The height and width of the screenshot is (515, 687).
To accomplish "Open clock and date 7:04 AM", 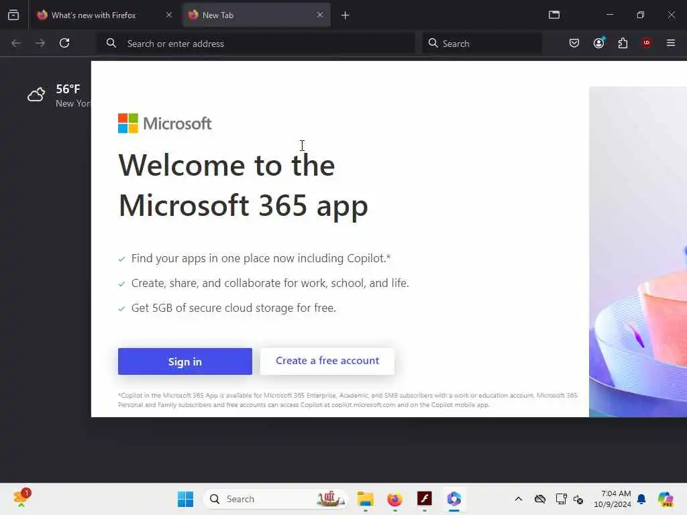I will click(612, 499).
